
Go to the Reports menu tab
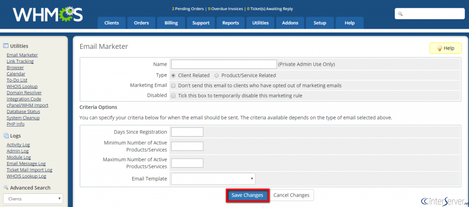tap(230, 23)
